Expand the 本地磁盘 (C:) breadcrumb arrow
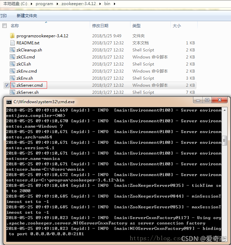The height and width of the screenshot is (245, 231). [32, 4]
